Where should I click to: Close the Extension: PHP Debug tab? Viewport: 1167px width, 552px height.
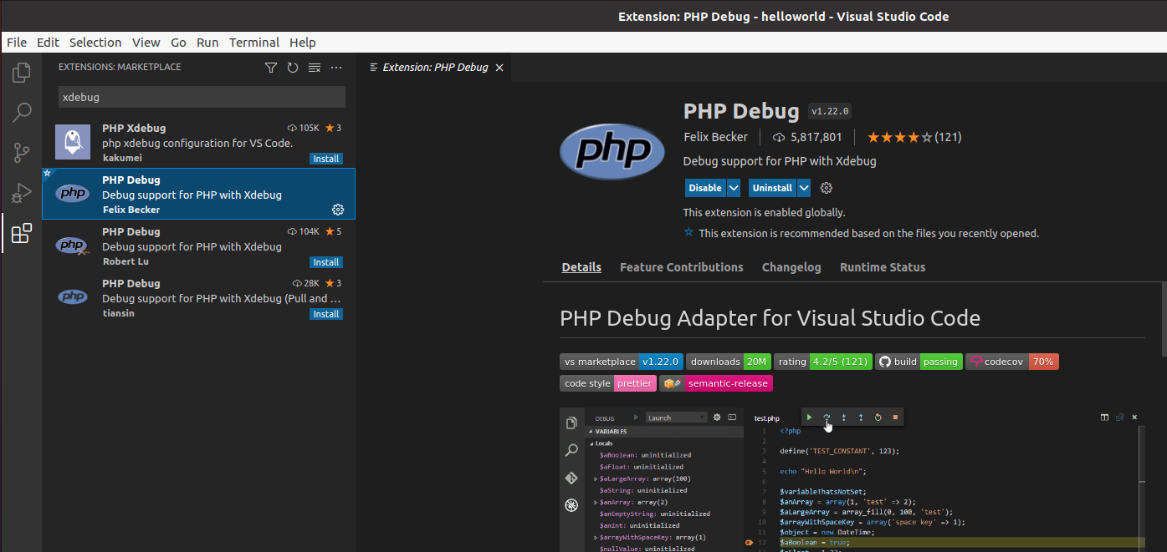499,68
